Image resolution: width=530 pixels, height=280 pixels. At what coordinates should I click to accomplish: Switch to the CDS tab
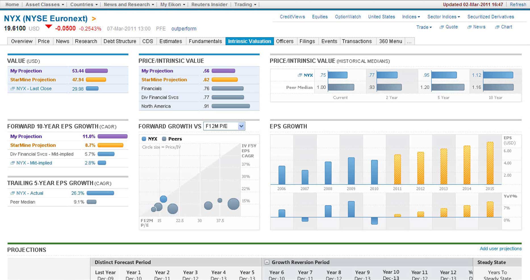coord(148,41)
